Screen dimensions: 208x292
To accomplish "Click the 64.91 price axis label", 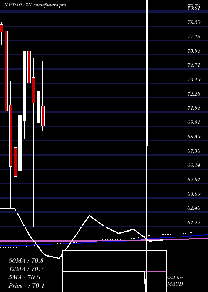I will coord(194,179).
